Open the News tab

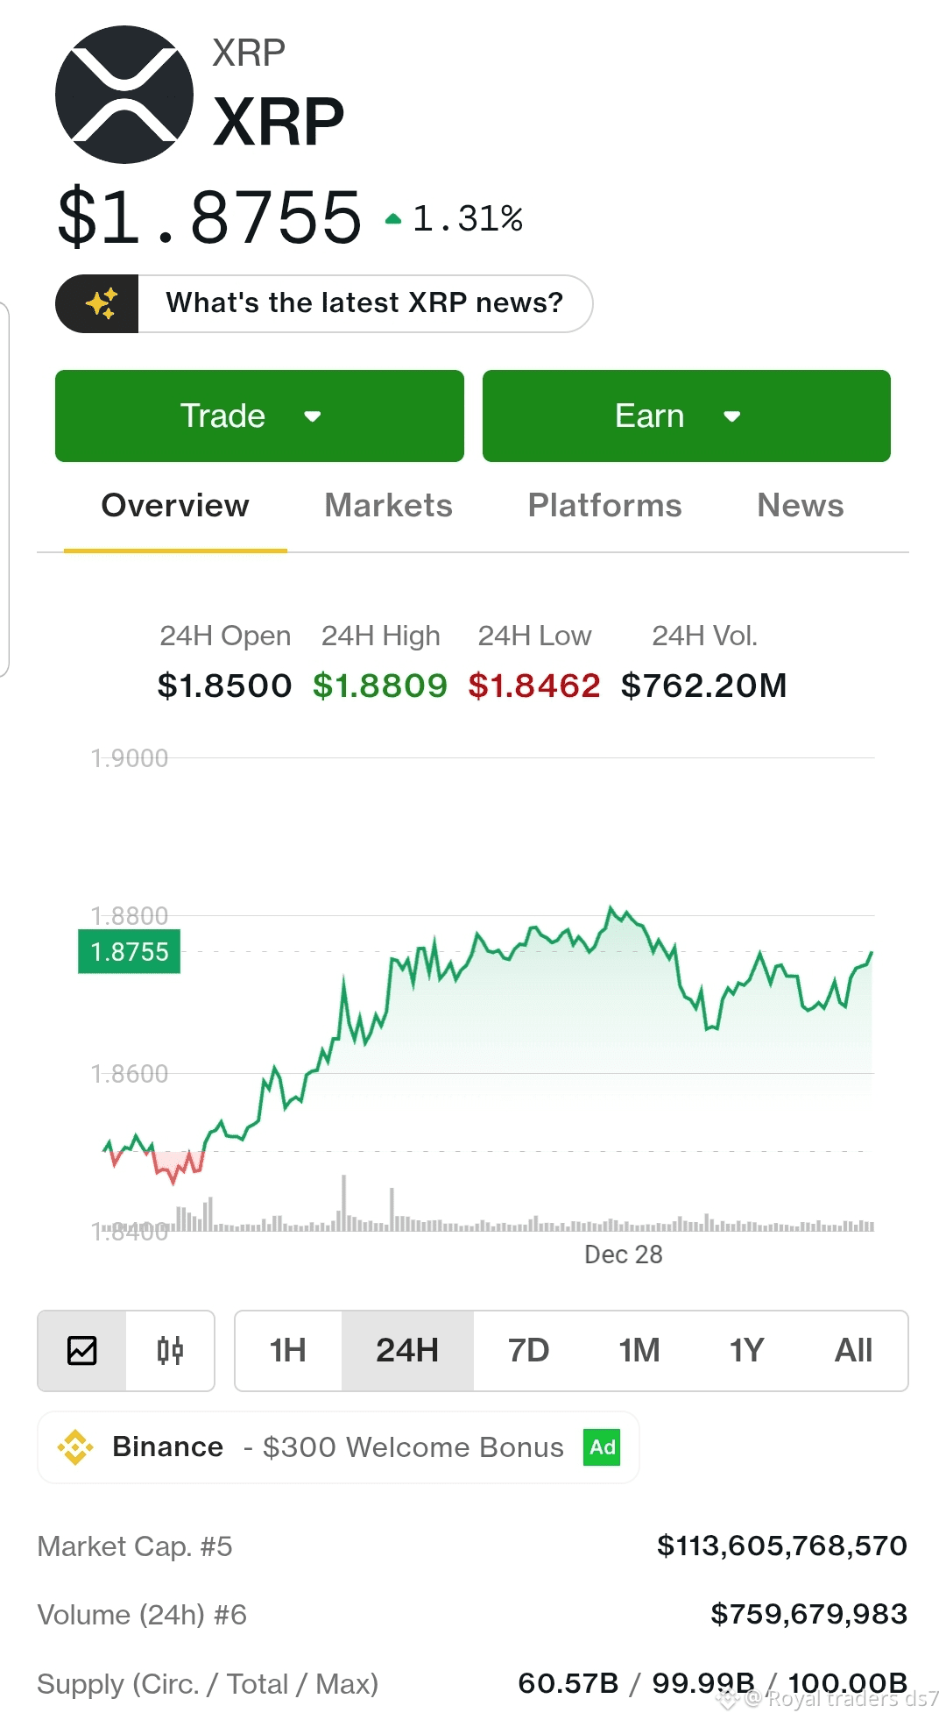coord(800,506)
